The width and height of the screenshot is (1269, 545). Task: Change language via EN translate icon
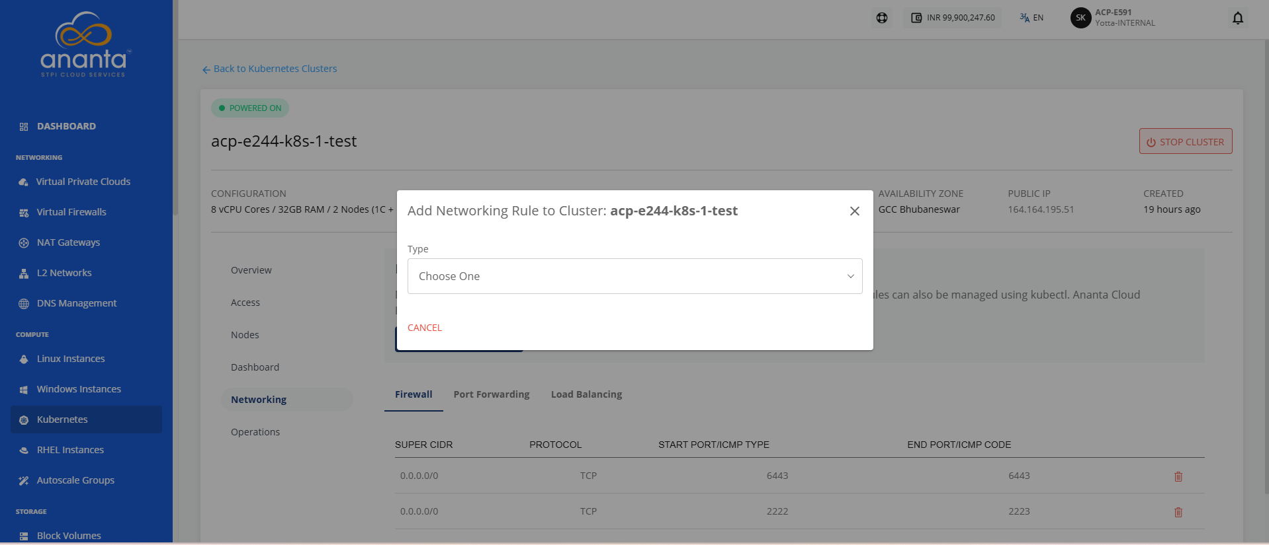coord(1031,18)
